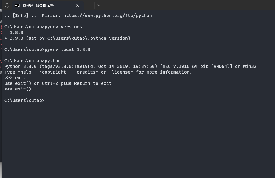This screenshot has height=178, width=275.
Task: Click the first >>> exit line
Action: tap(15, 78)
